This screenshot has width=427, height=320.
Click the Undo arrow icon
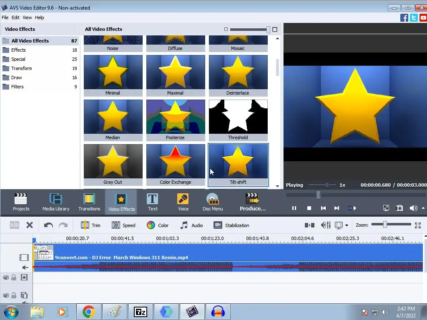point(48,225)
